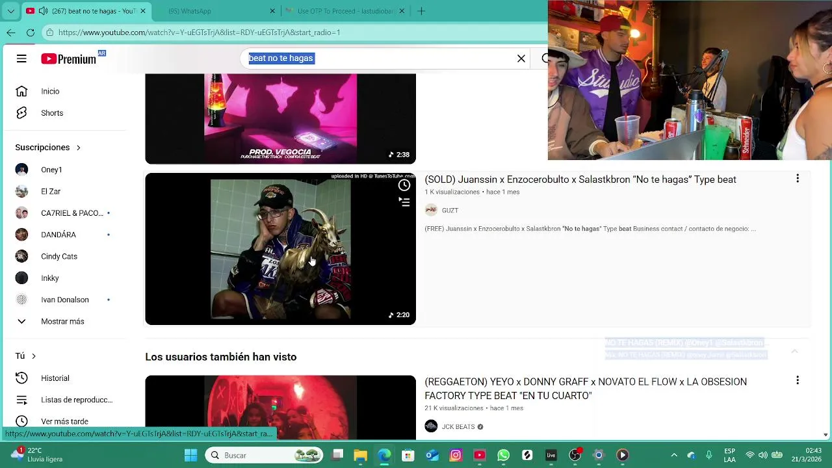832x468 pixels.
Task: Click the JCK BEATS channel avatar
Action: point(431,426)
